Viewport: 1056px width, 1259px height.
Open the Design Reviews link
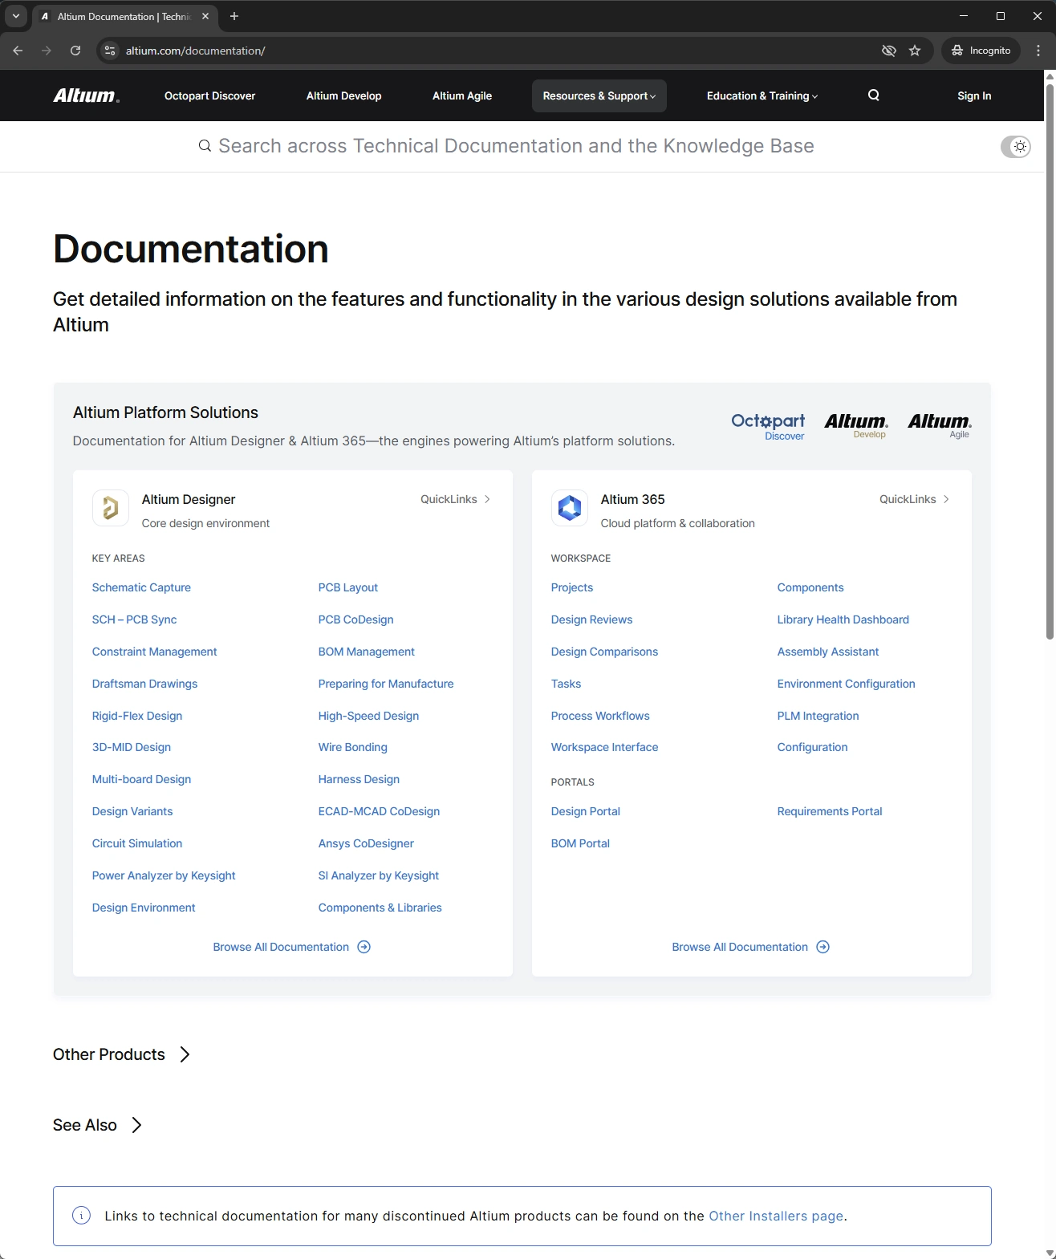[591, 619]
